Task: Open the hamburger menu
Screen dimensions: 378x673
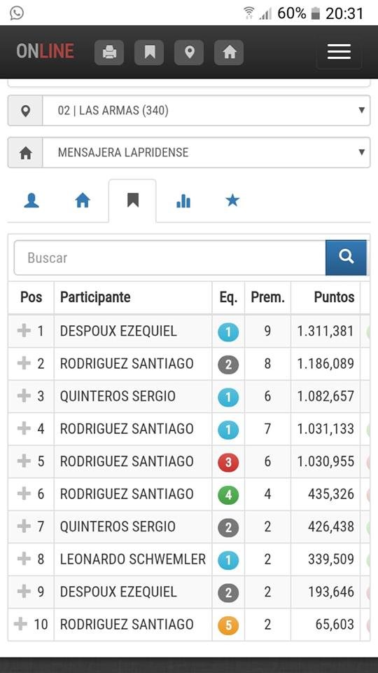Action: [339, 52]
